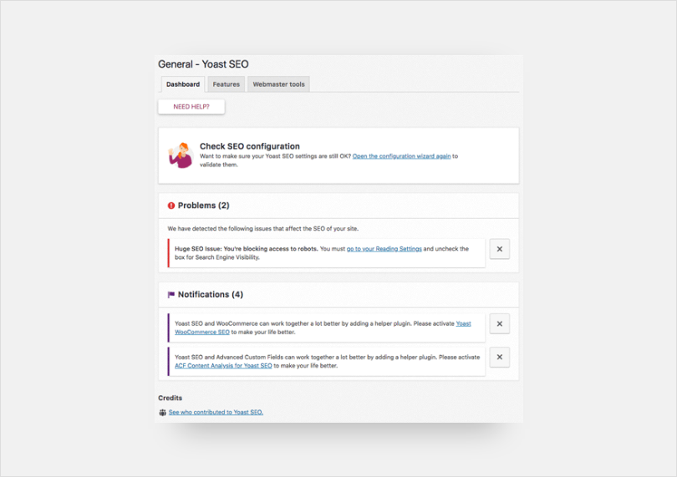Click the Check SEO configuration heading
Viewport: 677px width, 477px height.
(x=249, y=146)
